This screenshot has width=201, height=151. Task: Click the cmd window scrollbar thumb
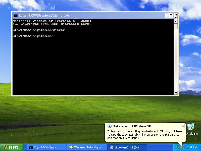tap(176, 26)
